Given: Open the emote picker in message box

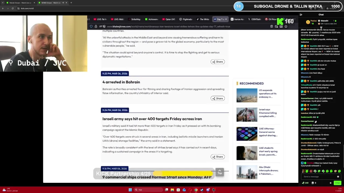Looking at the screenshot, I should 338,177.
